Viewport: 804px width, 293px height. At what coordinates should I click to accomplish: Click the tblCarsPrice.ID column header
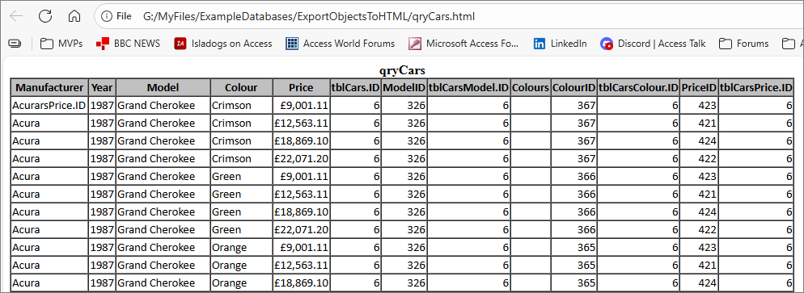coord(756,87)
